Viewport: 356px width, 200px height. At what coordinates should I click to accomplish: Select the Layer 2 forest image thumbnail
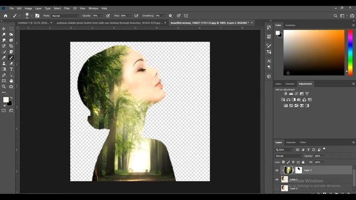288,171
